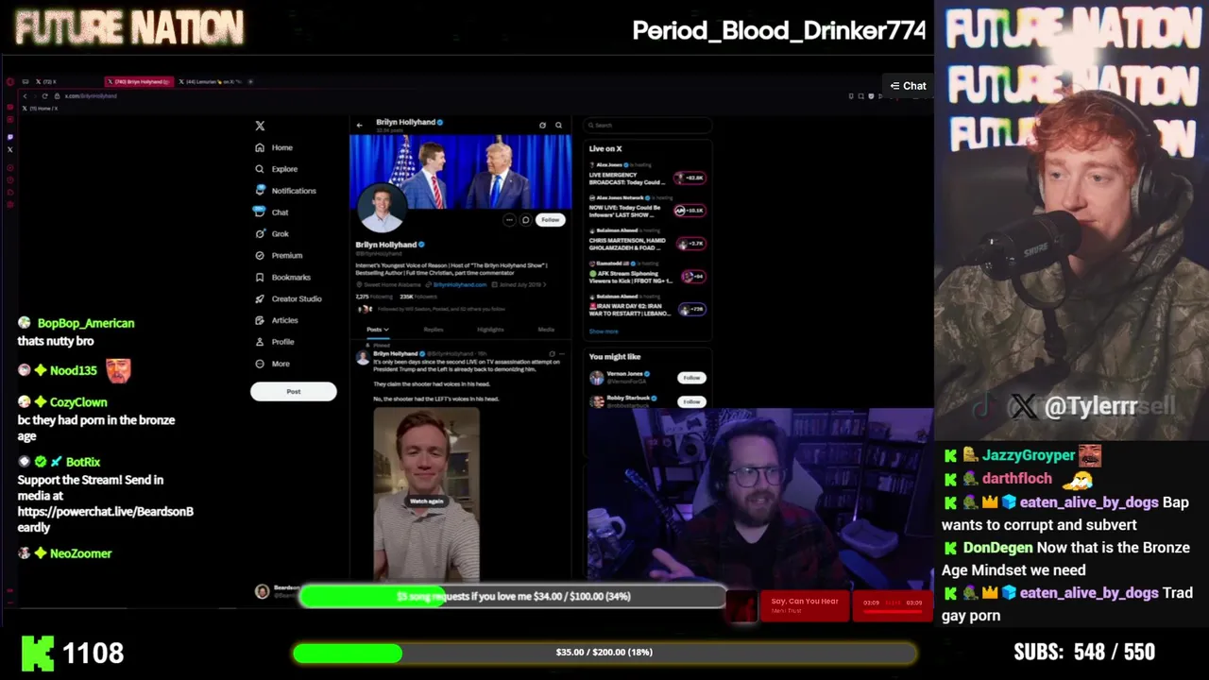
Task: Click username CozyClown in chat
Action: [78, 402]
